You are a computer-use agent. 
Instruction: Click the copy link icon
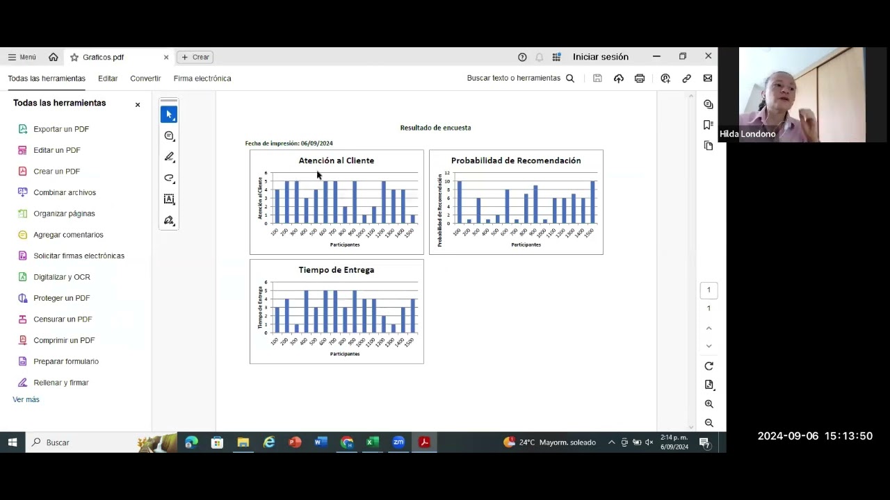[686, 78]
